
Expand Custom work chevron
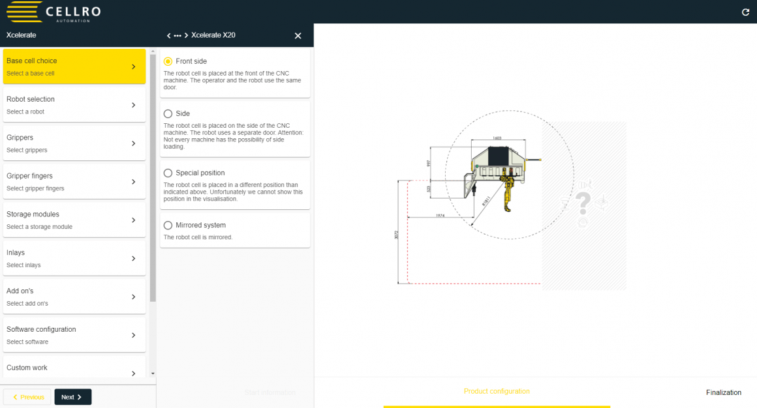click(134, 373)
